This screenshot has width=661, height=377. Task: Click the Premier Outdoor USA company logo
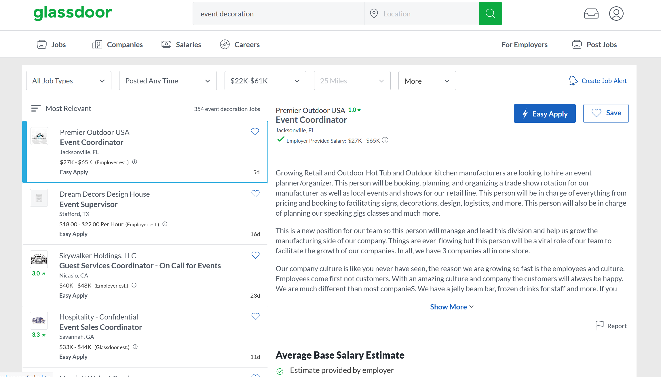click(x=39, y=136)
